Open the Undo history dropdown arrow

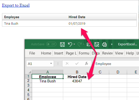(x=74, y=44)
